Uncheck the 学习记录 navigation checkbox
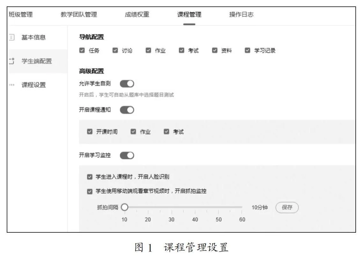The width and height of the screenshot is (364, 256). (248, 50)
